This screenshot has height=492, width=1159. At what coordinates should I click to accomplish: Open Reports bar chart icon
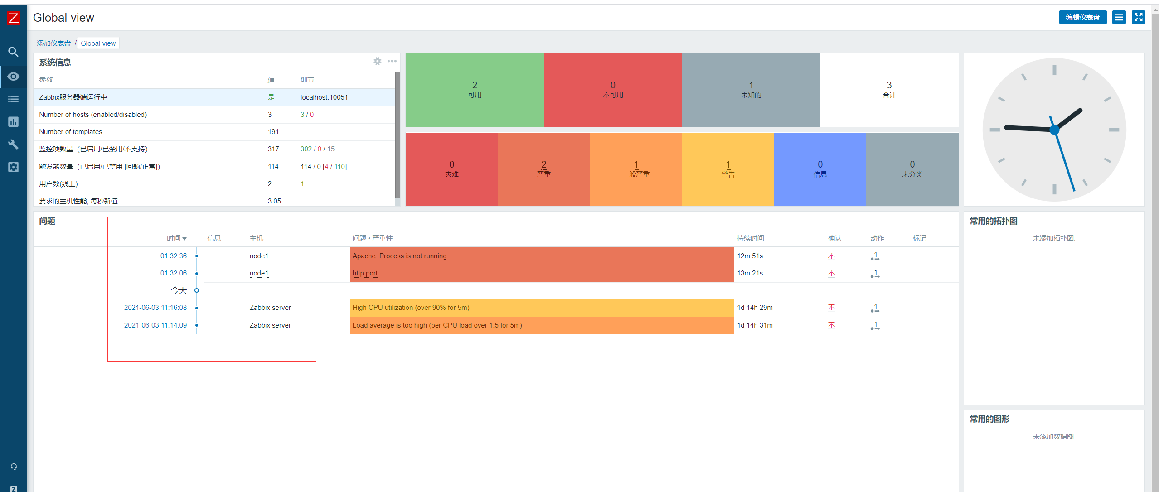[14, 121]
